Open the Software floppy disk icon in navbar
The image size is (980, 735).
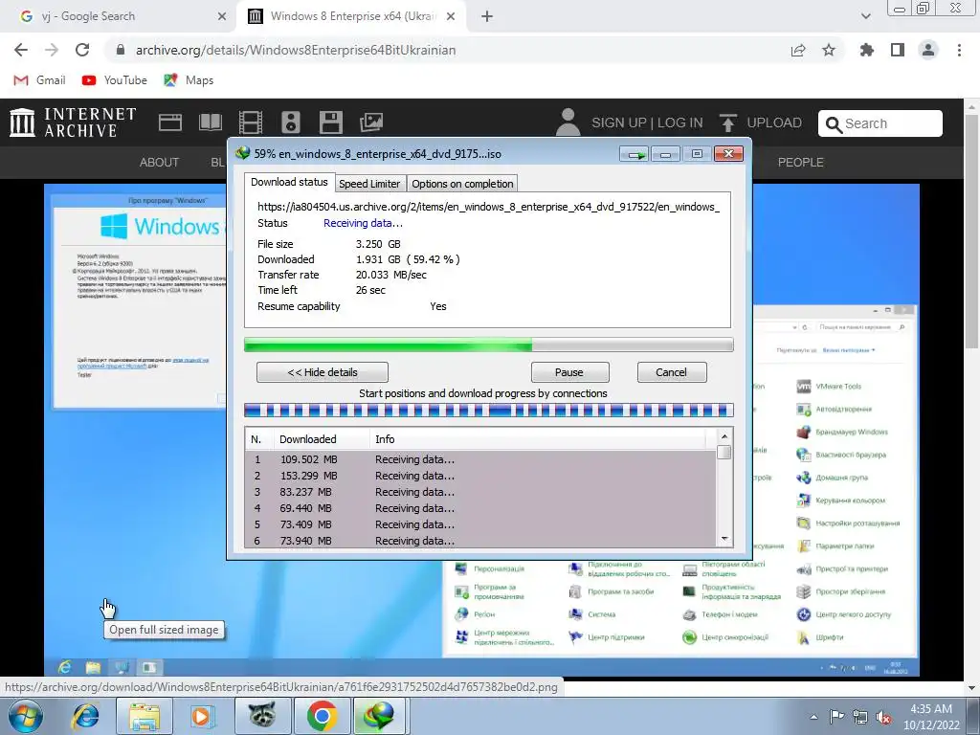tap(330, 122)
